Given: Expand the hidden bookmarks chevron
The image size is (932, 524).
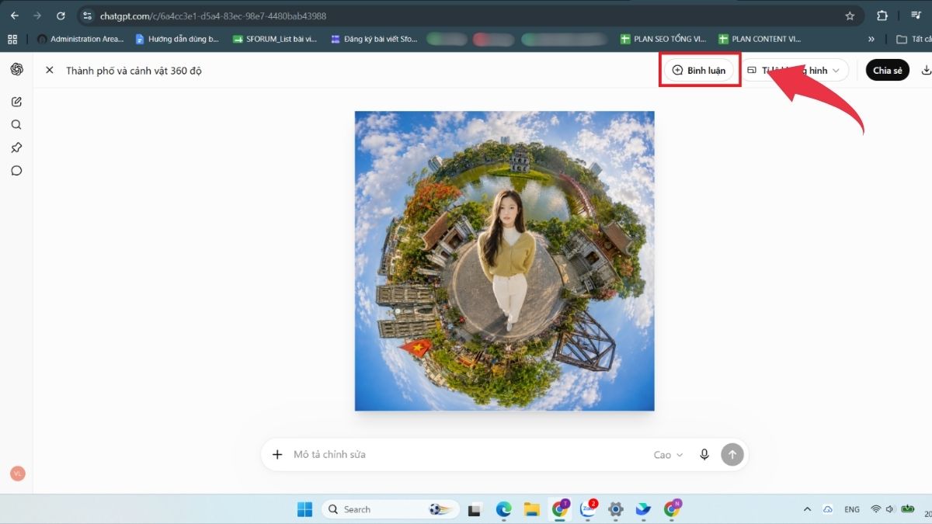Looking at the screenshot, I should [871, 39].
